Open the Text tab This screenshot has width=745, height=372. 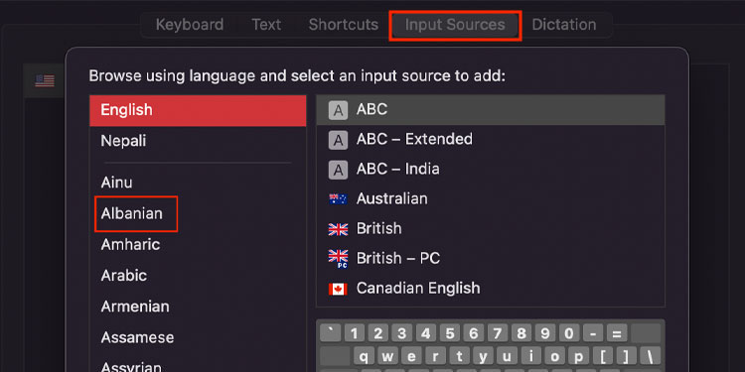point(266,25)
